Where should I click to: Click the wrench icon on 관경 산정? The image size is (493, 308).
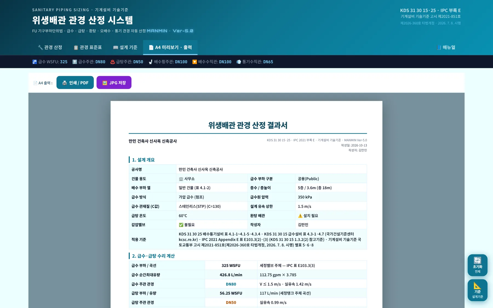[x=40, y=47]
